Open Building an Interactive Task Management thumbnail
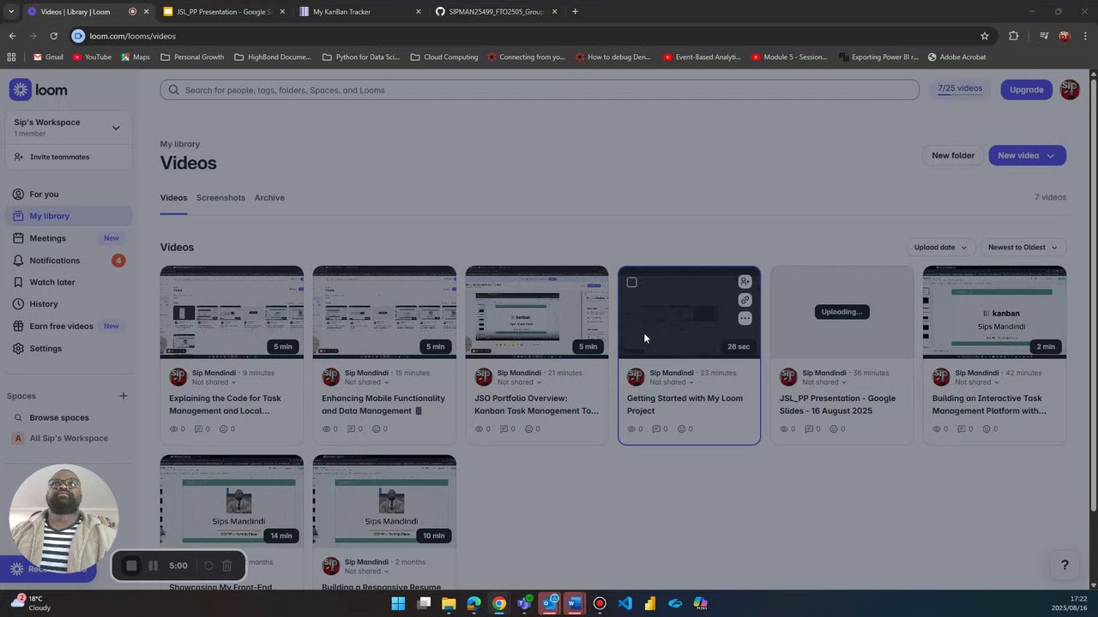1098x617 pixels. click(994, 312)
